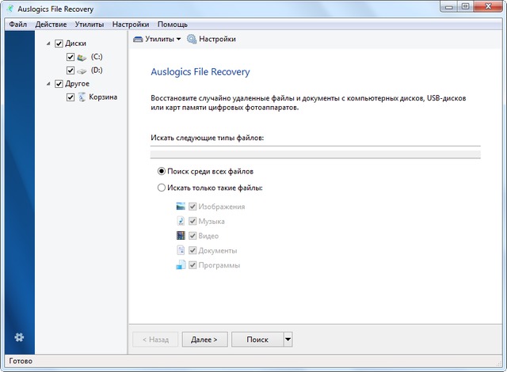Image resolution: width=507 pixels, height=372 pixels.
Task: Click the Далее > button
Action: coord(204,340)
